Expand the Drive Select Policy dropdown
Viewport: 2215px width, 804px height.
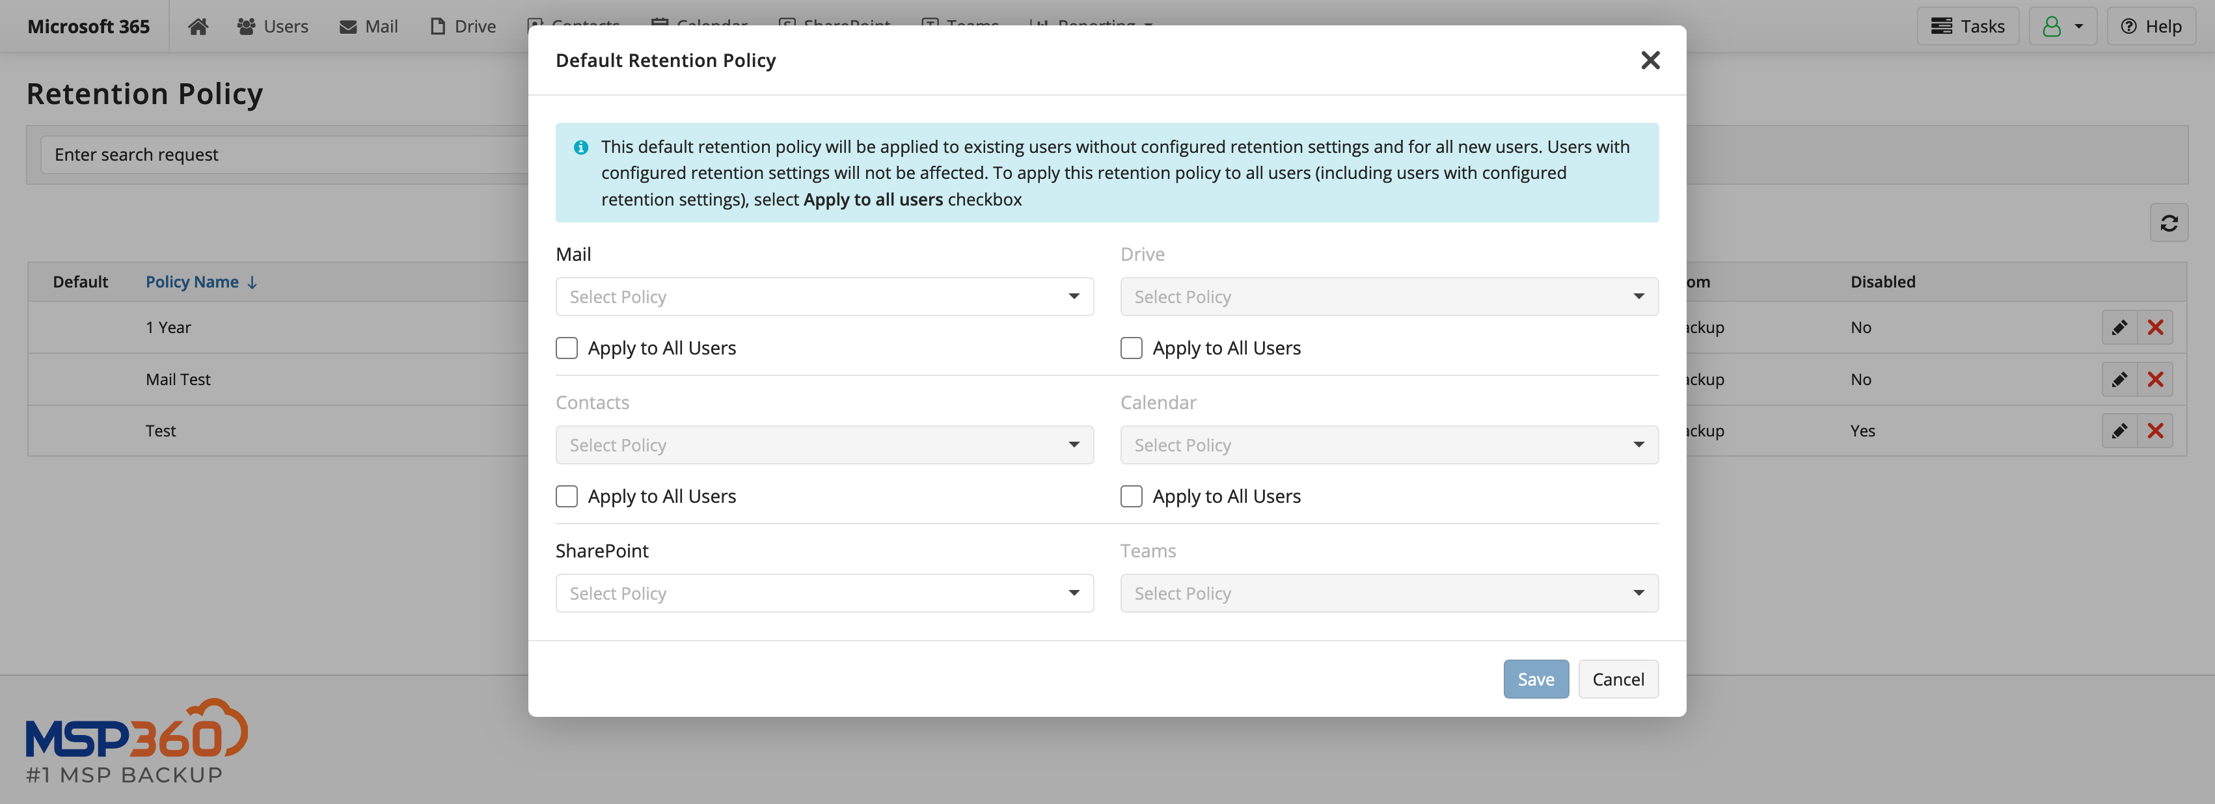tap(1390, 297)
